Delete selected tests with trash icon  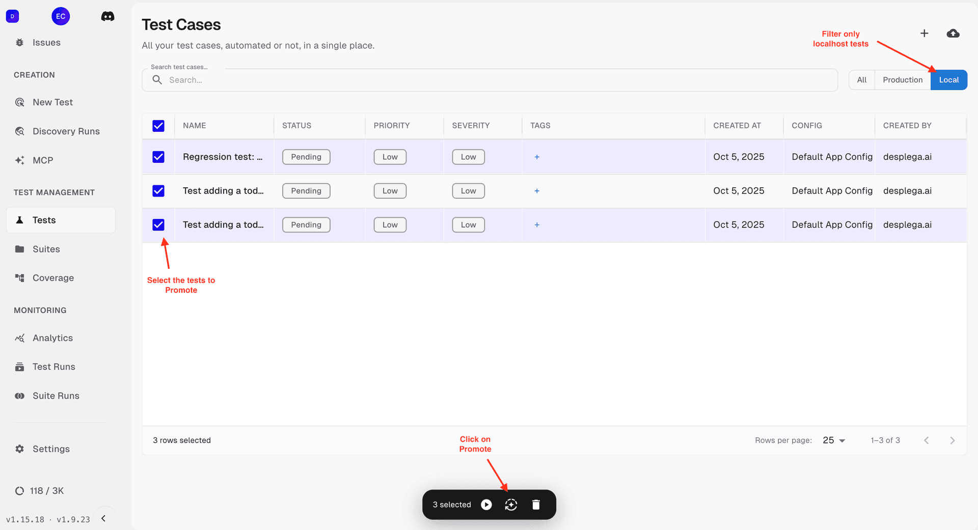pos(536,505)
